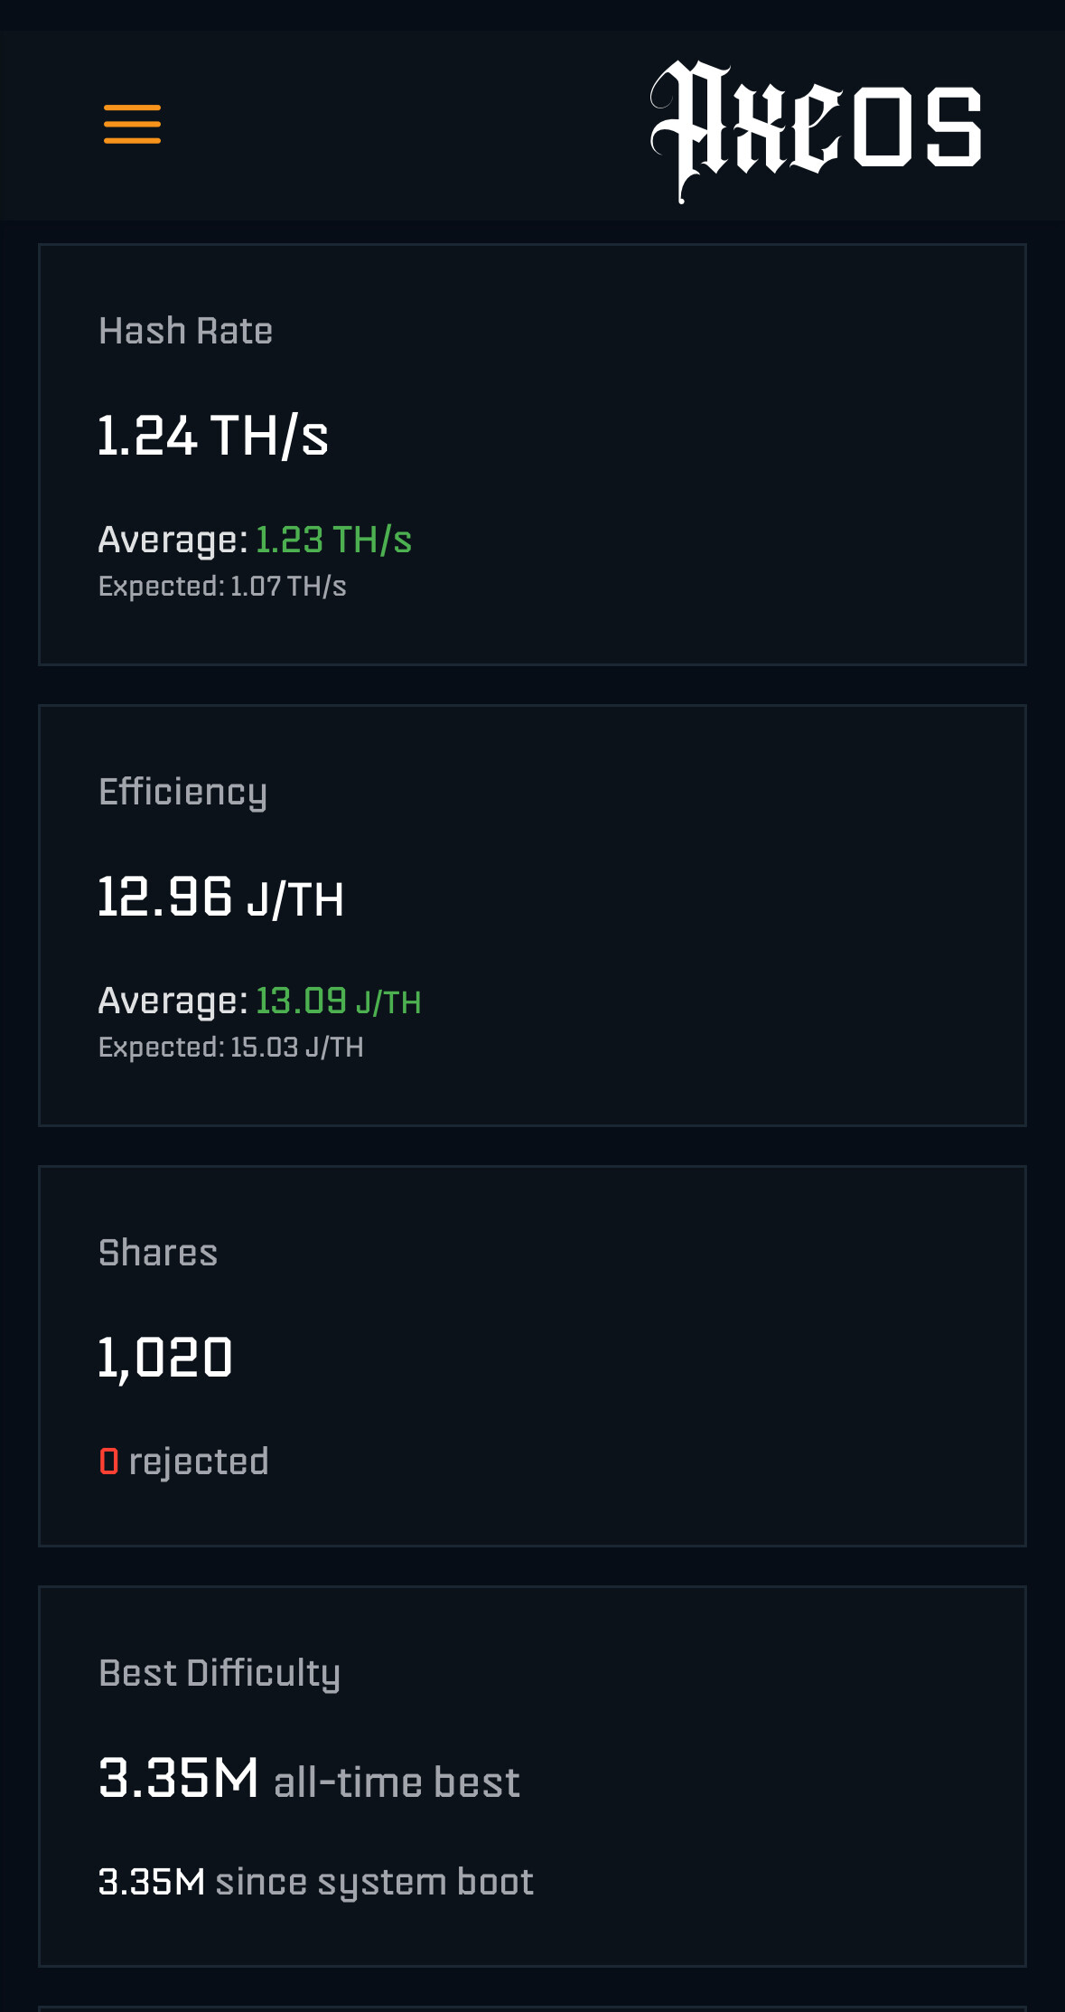This screenshot has height=2012, width=1065.
Task: Click the Best Difficulty heading
Action: click(x=220, y=1674)
